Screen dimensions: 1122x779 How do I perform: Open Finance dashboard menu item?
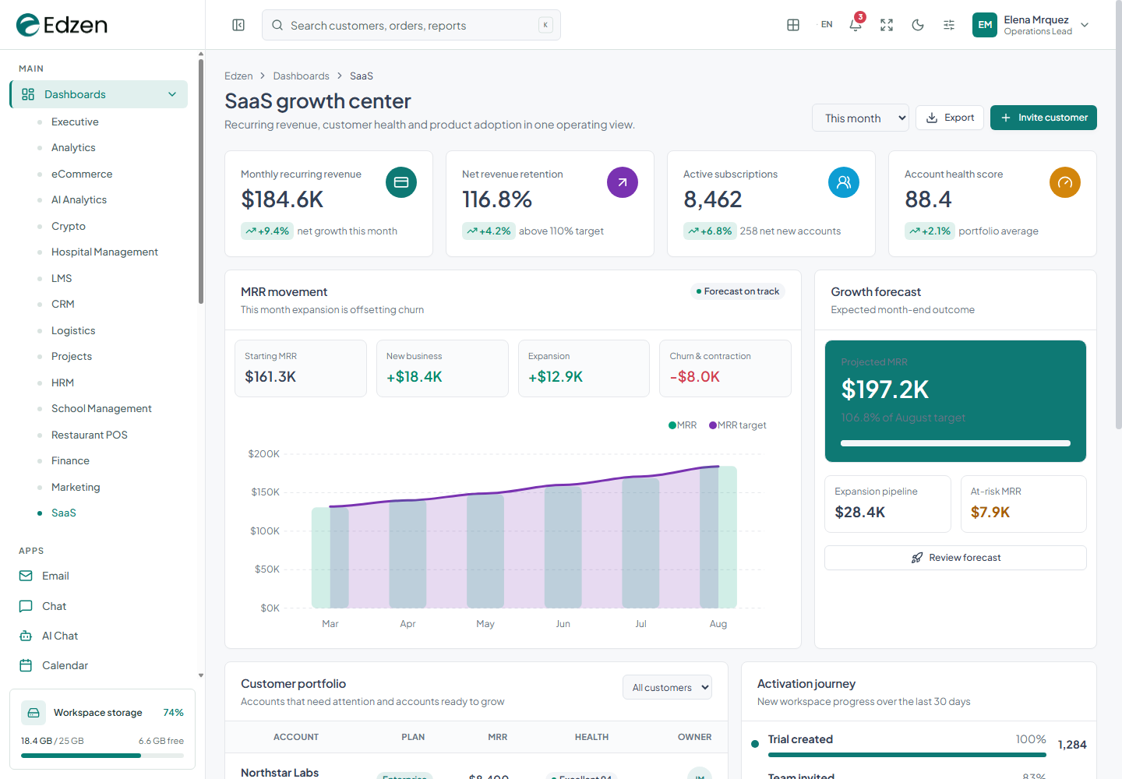click(70, 460)
